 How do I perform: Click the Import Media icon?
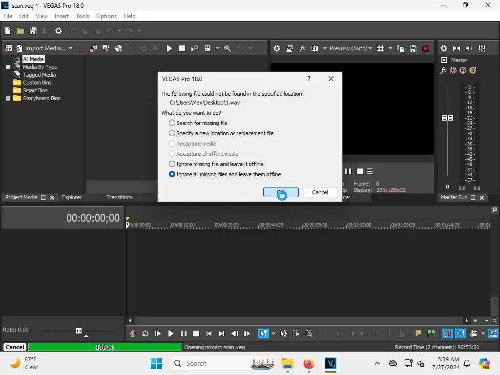tap(19, 48)
